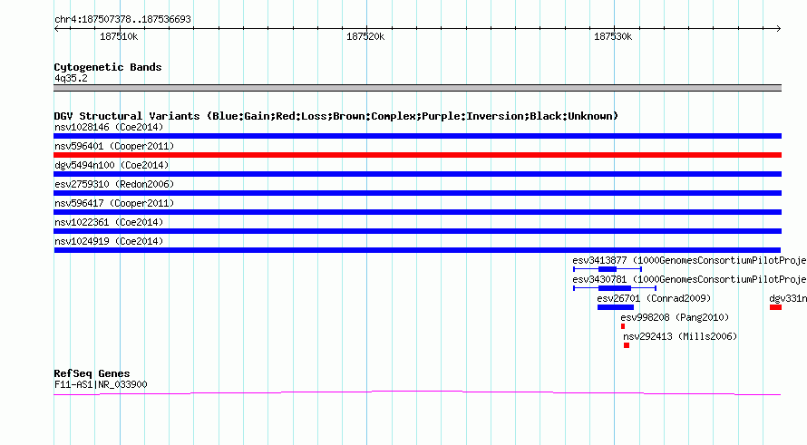The height and width of the screenshot is (445, 807).
Task: Select nsv1024919 (Coe2014) label
Action: tap(109, 241)
